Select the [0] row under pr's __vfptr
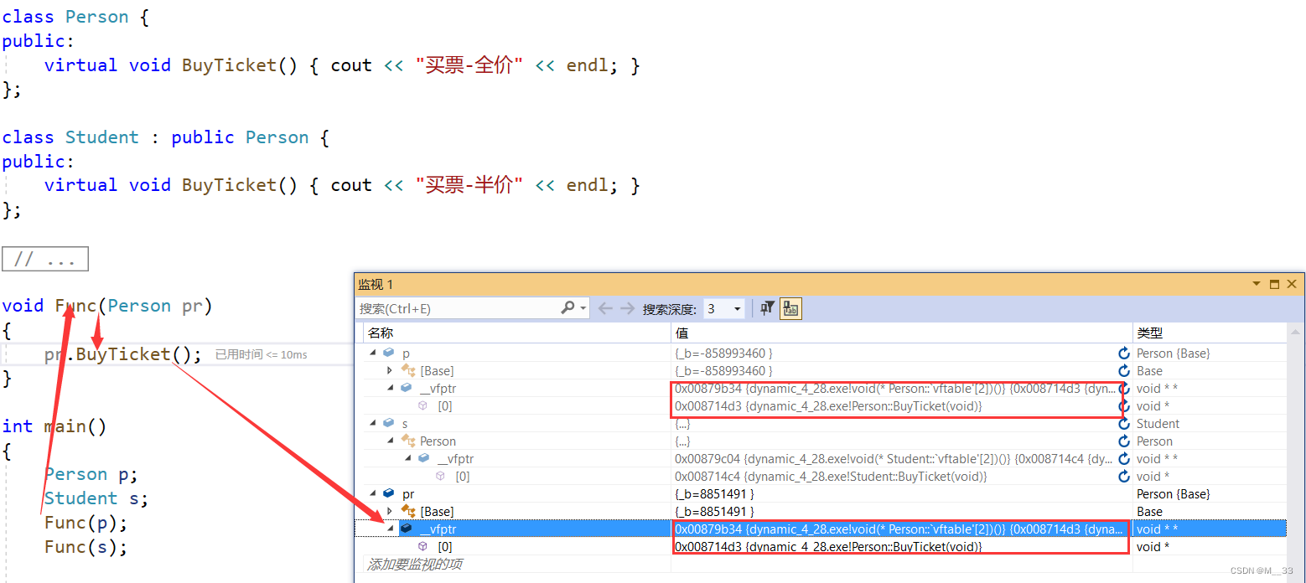This screenshot has height=583, width=1306. pos(821,547)
